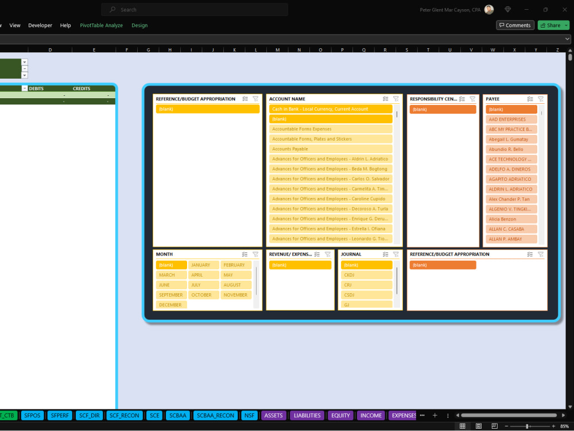
Task: Switch to Normal view in status bar
Action: (x=462, y=426)
